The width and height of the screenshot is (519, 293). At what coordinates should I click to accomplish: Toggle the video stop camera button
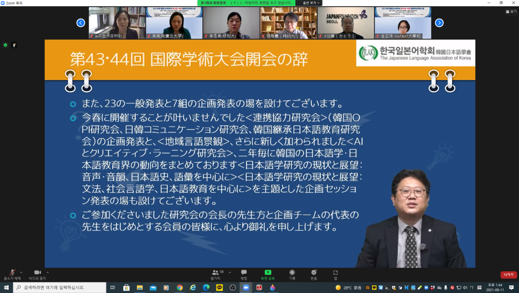coord(37,273)
